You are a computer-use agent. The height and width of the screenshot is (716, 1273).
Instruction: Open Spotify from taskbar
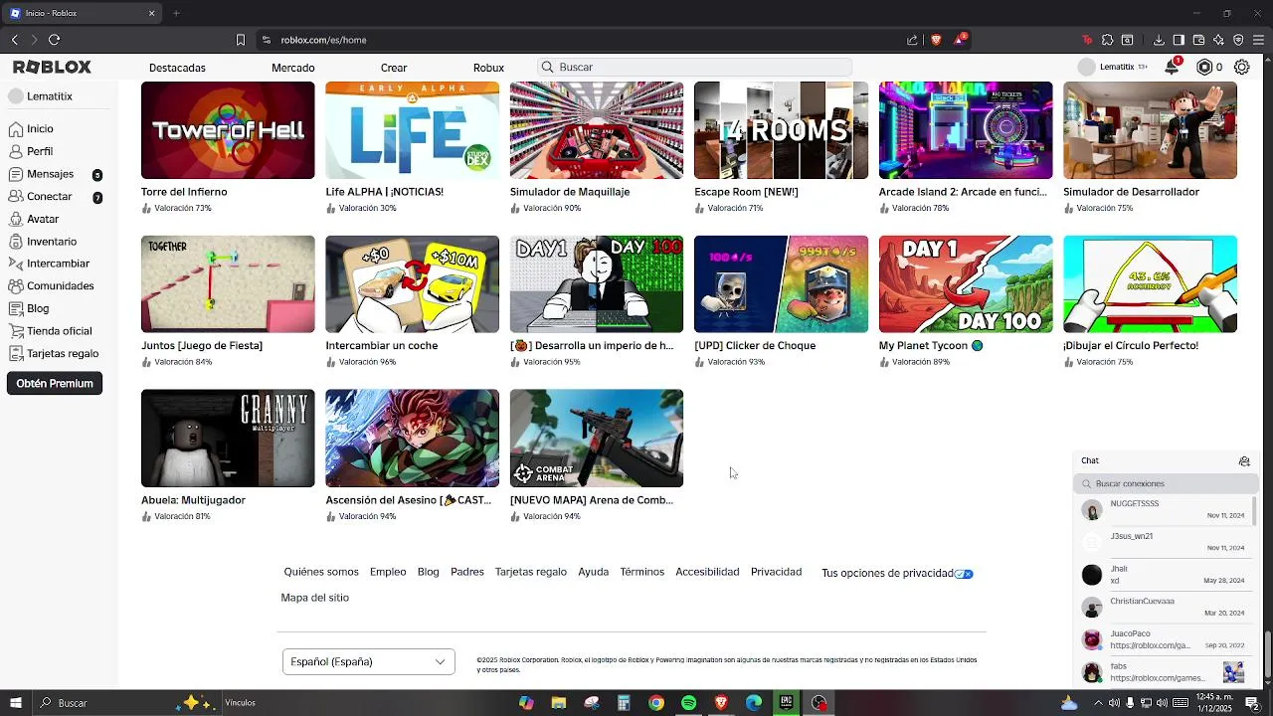coord(689,703)
